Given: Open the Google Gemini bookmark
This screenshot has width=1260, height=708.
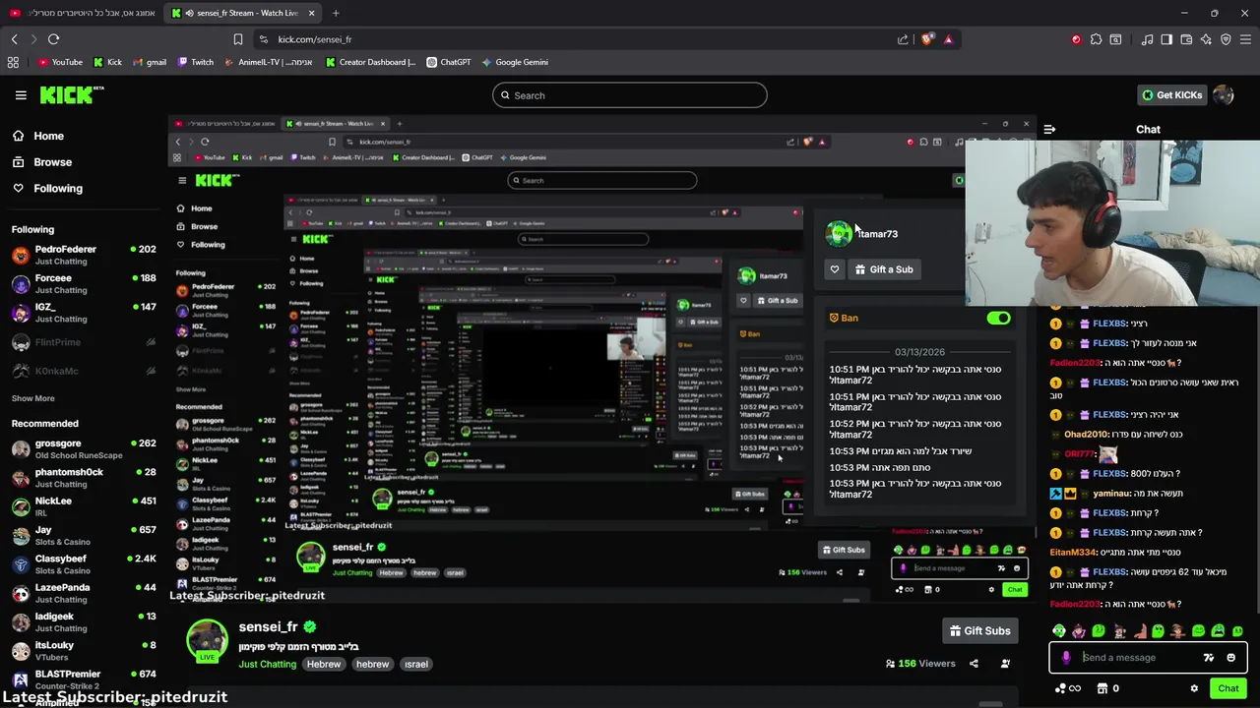Looking at the screenshot, I should (515, 62).
